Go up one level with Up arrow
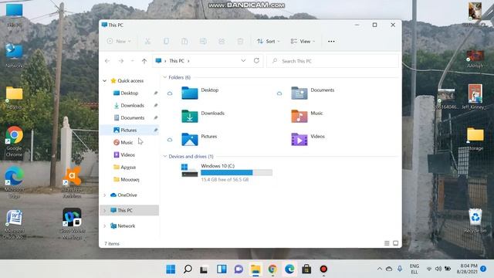 point(144,61)
